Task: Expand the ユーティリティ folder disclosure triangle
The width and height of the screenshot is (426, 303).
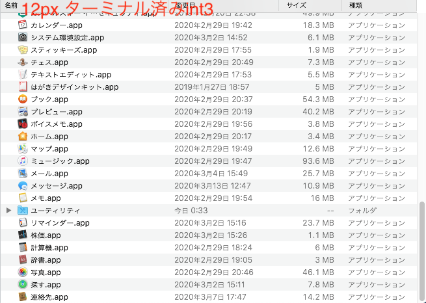Action: tap(8, 211)
